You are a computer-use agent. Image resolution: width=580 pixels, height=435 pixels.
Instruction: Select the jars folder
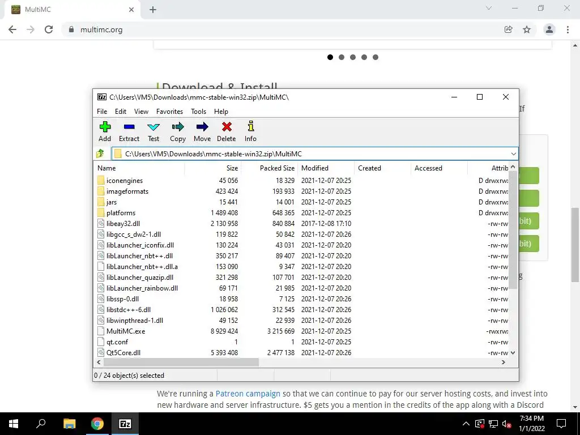112,202
